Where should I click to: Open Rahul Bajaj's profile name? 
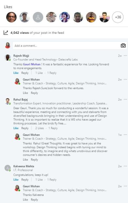tap(21, 100)
